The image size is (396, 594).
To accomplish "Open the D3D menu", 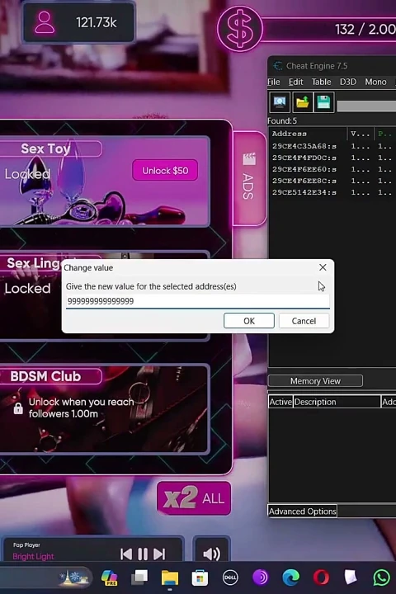I will (348, 82).
